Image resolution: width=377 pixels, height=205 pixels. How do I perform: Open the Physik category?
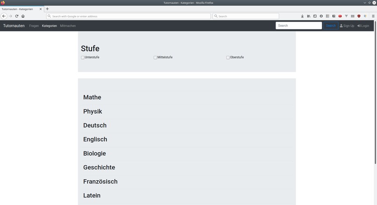tap(93, 111)
